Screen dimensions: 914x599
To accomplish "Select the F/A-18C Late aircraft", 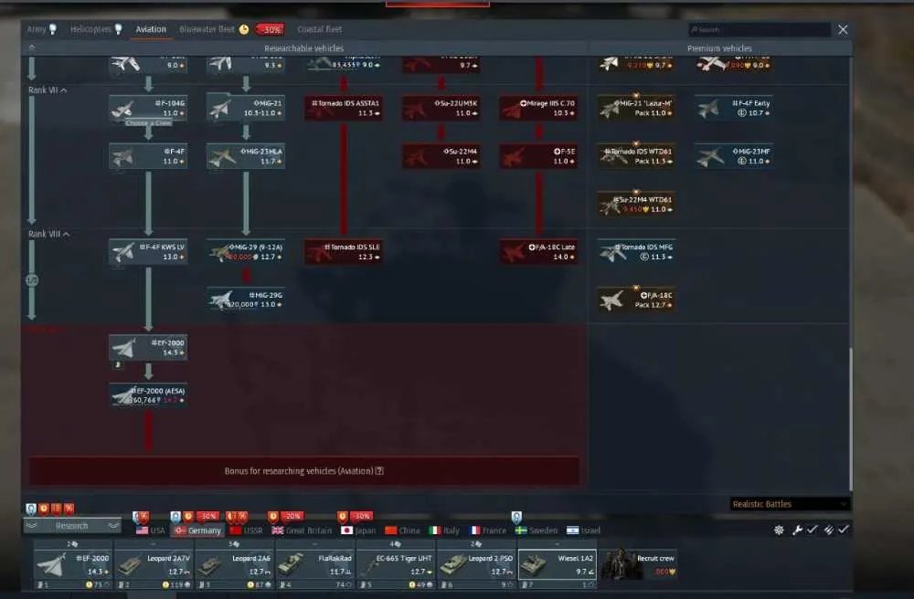I will (539, 252).
